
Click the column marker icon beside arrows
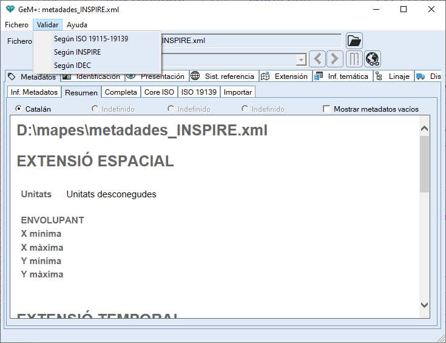(354, 59)
